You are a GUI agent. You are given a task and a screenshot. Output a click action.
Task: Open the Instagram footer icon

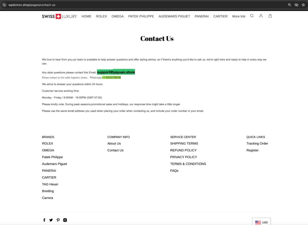coord(65,220)
